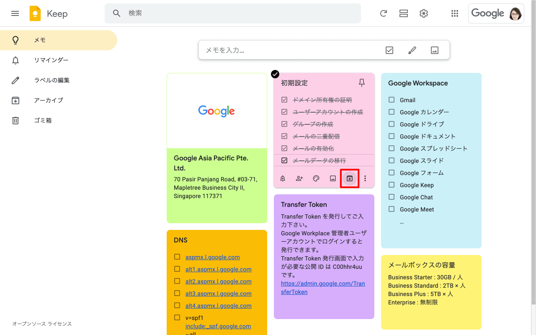Check Google フォーム checkbox
Image resolution: width=536 pixels, height=335 pixels.
pos(392,173)
